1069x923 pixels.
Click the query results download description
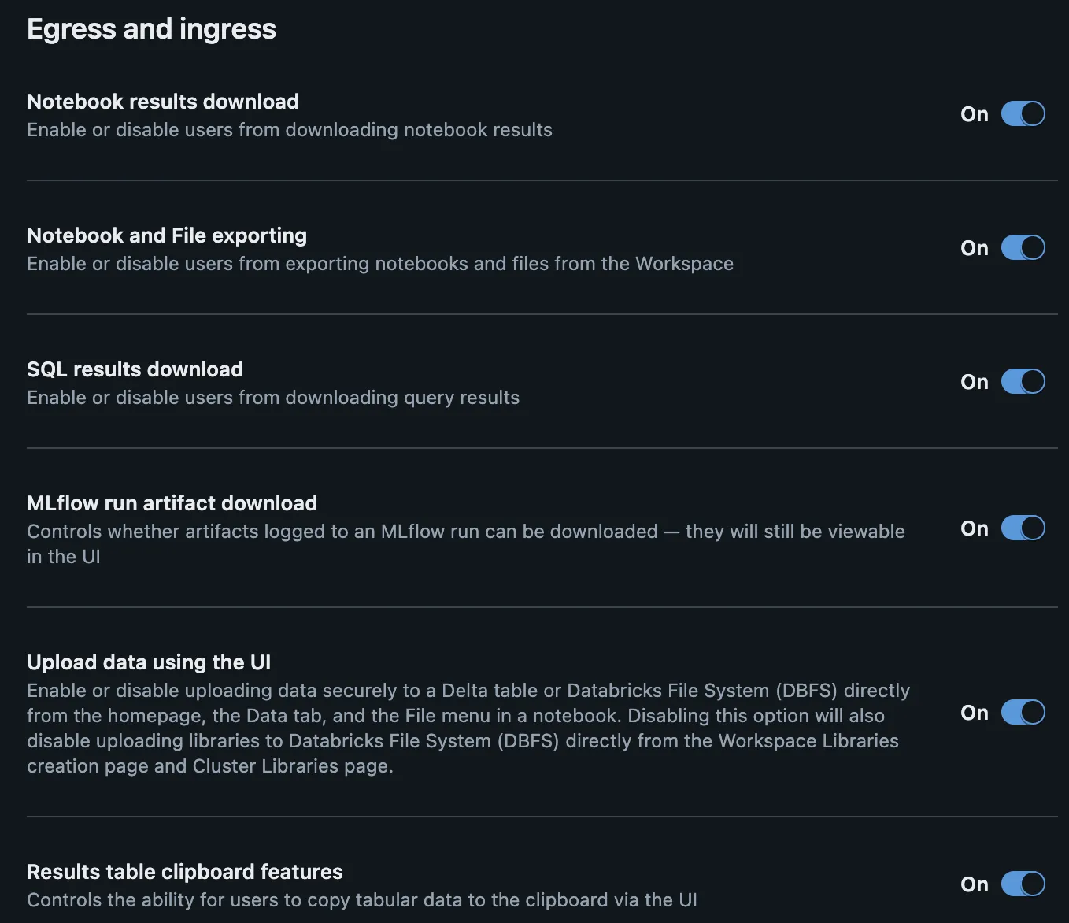click(x=273, y=397)
